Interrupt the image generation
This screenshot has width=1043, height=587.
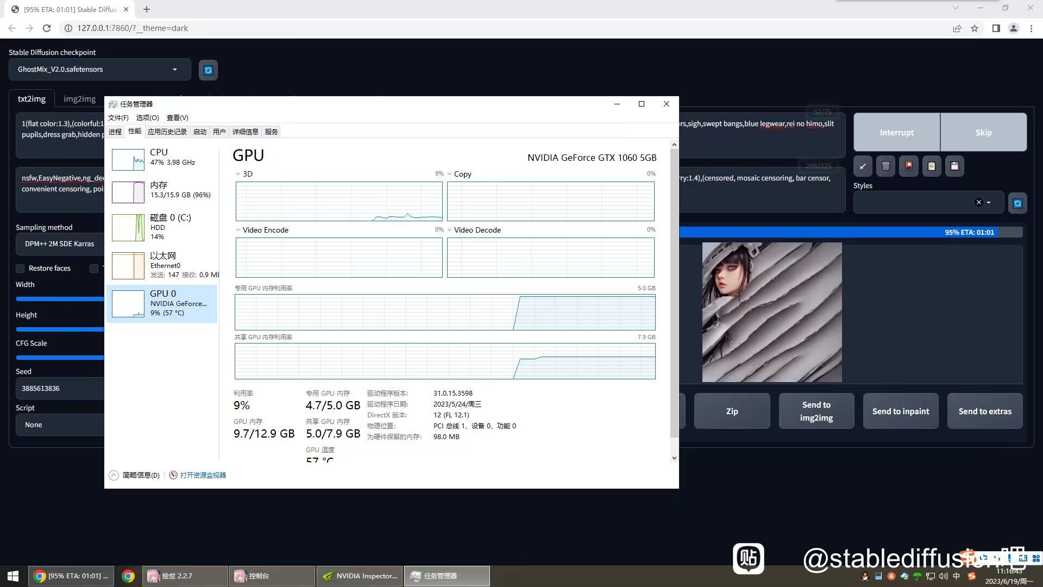click(x=896, y=133)
